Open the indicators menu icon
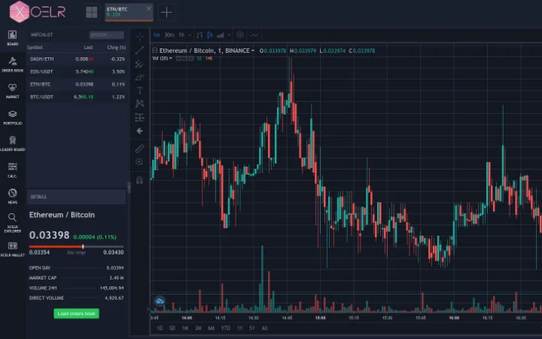The height and width of the screenshot is (339, 542). click(220, 35)
